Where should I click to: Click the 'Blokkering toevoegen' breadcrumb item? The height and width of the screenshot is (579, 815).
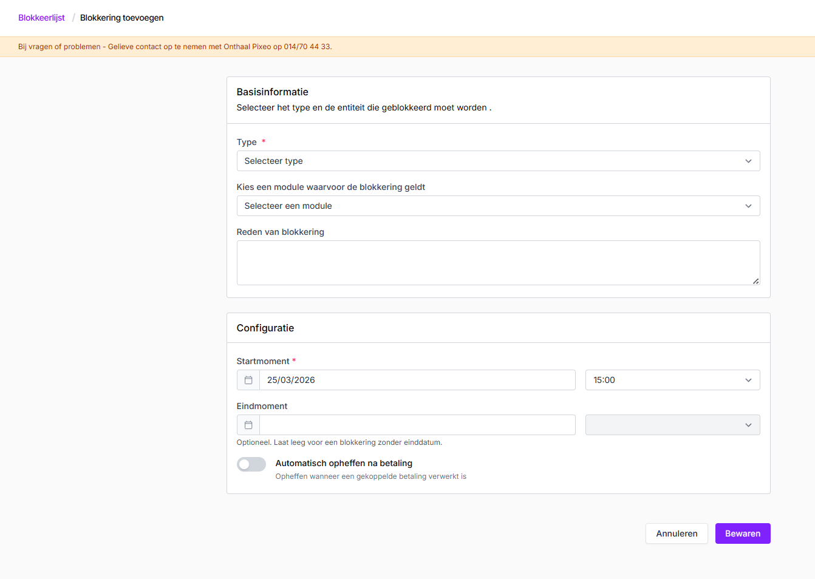pyautogui.click(x=121, y=18)
